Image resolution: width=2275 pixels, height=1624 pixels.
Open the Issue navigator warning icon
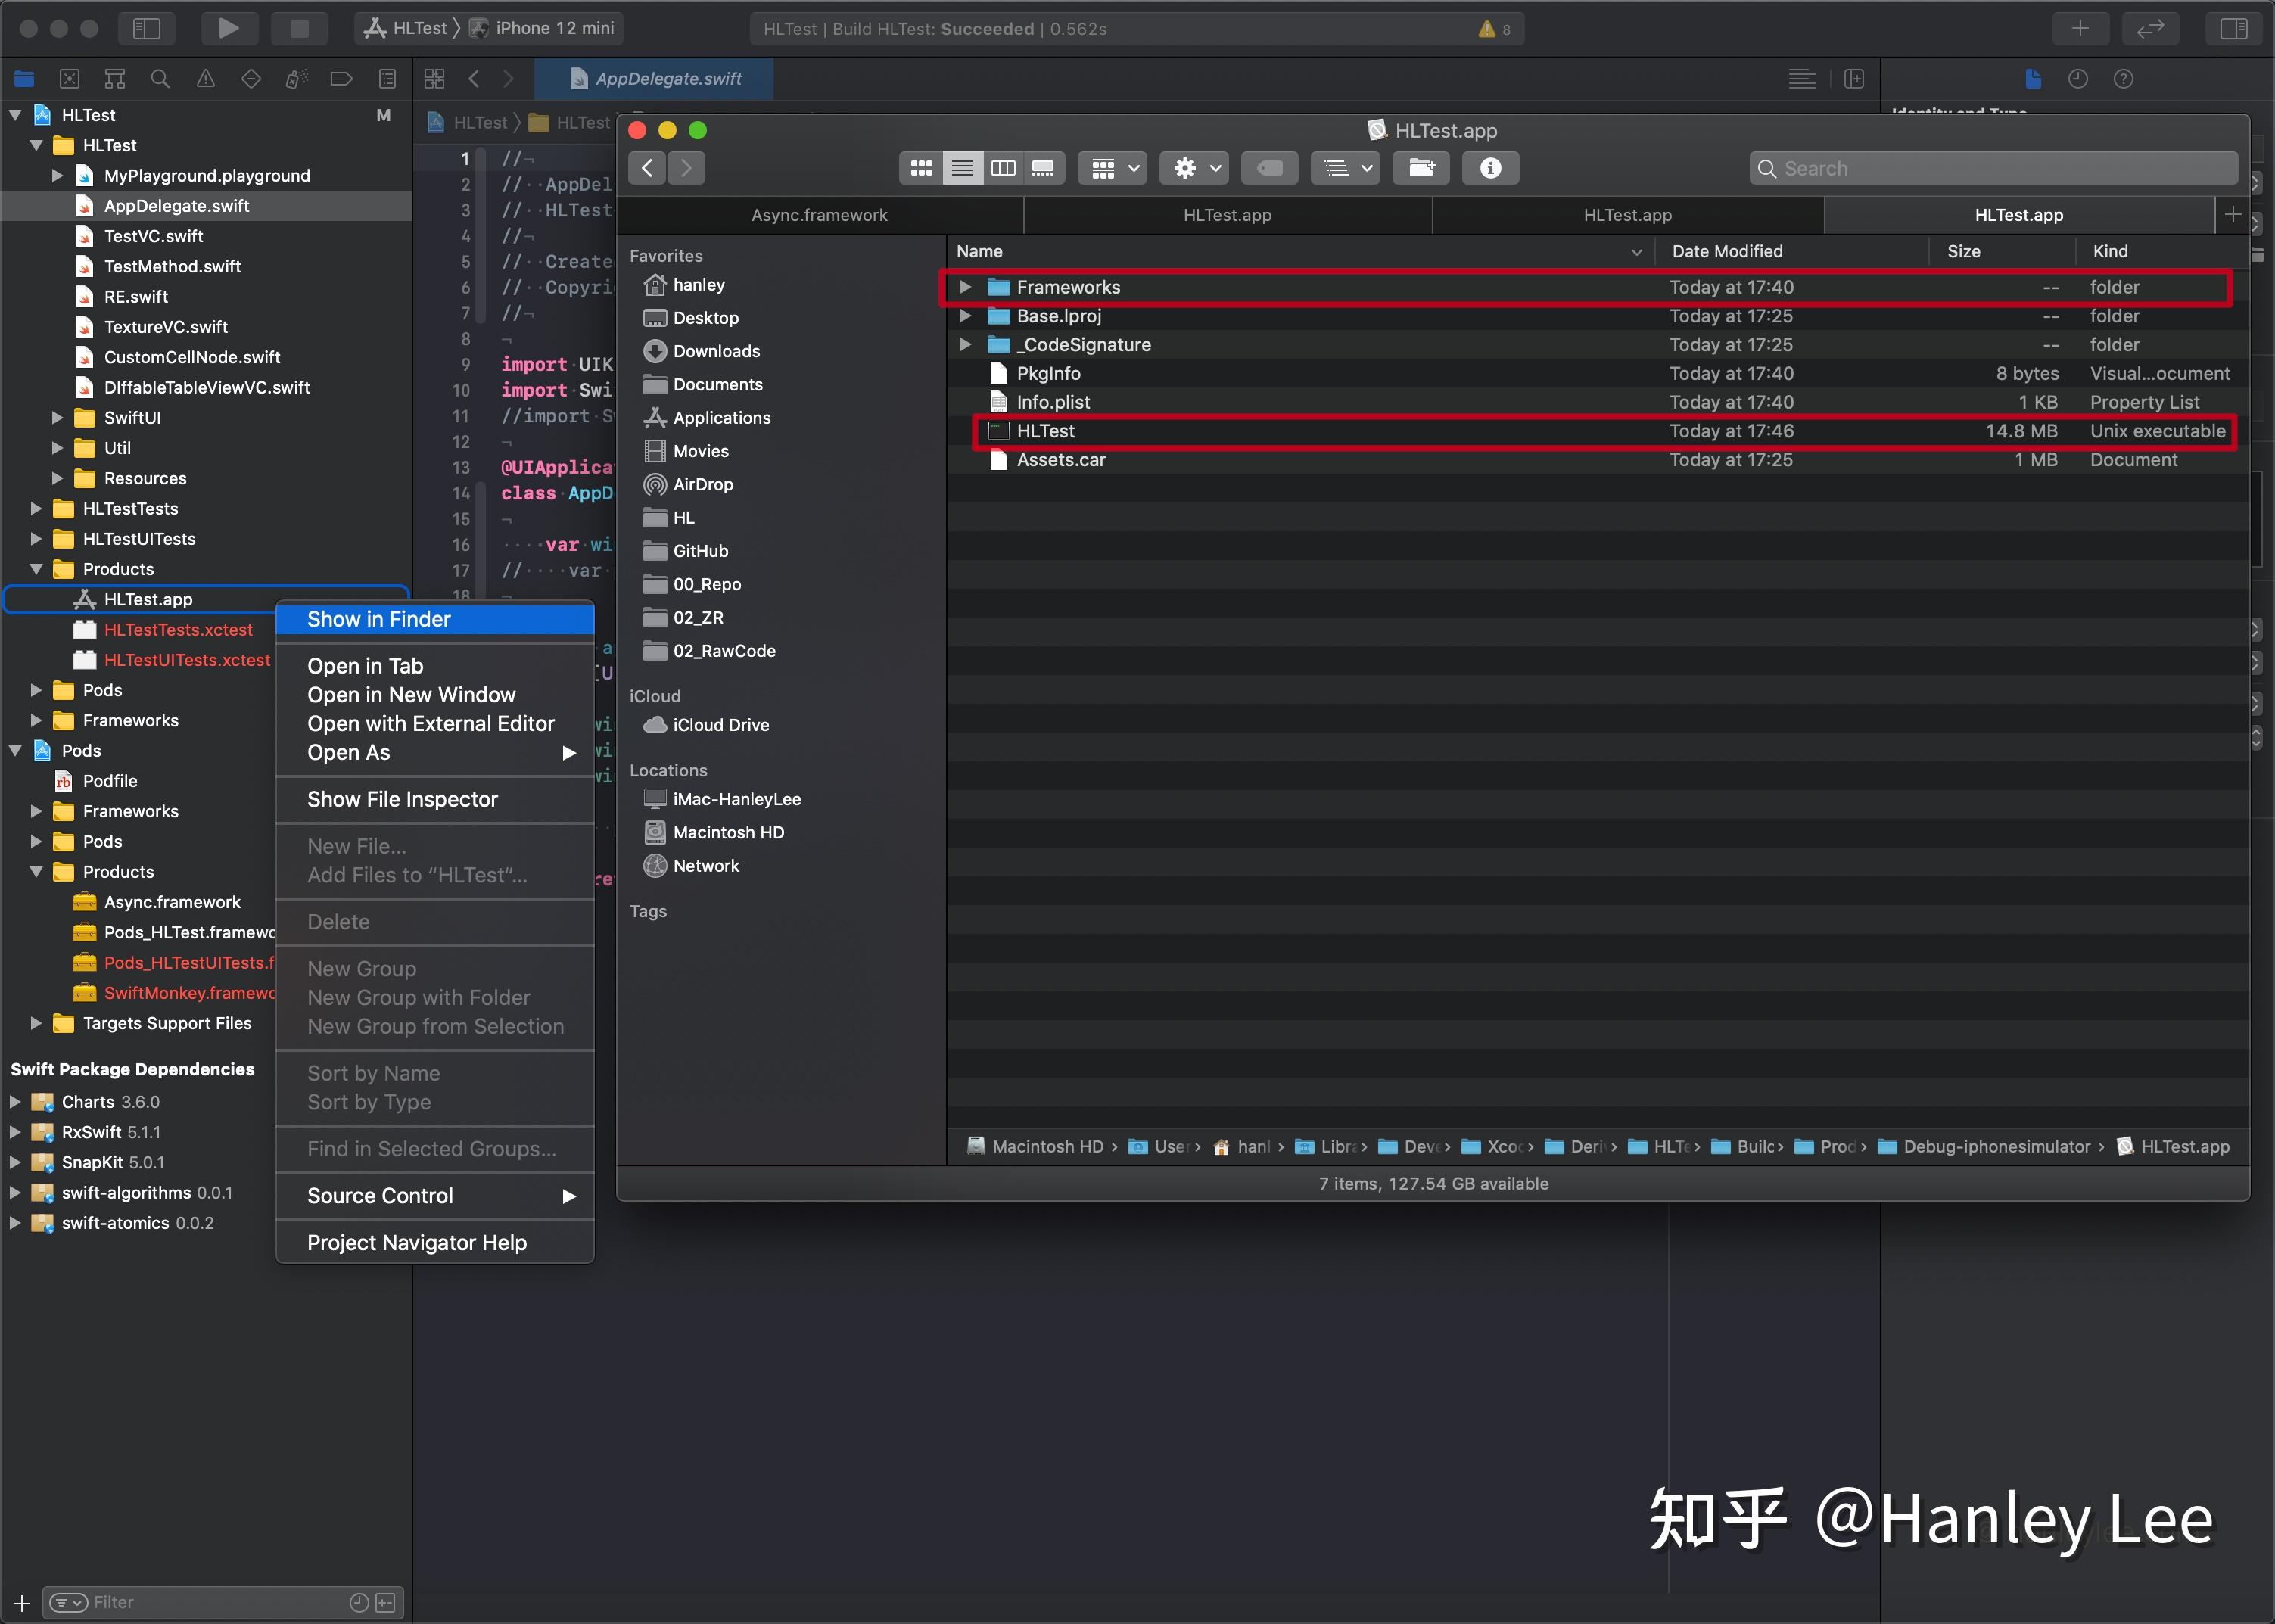point(206,79)
